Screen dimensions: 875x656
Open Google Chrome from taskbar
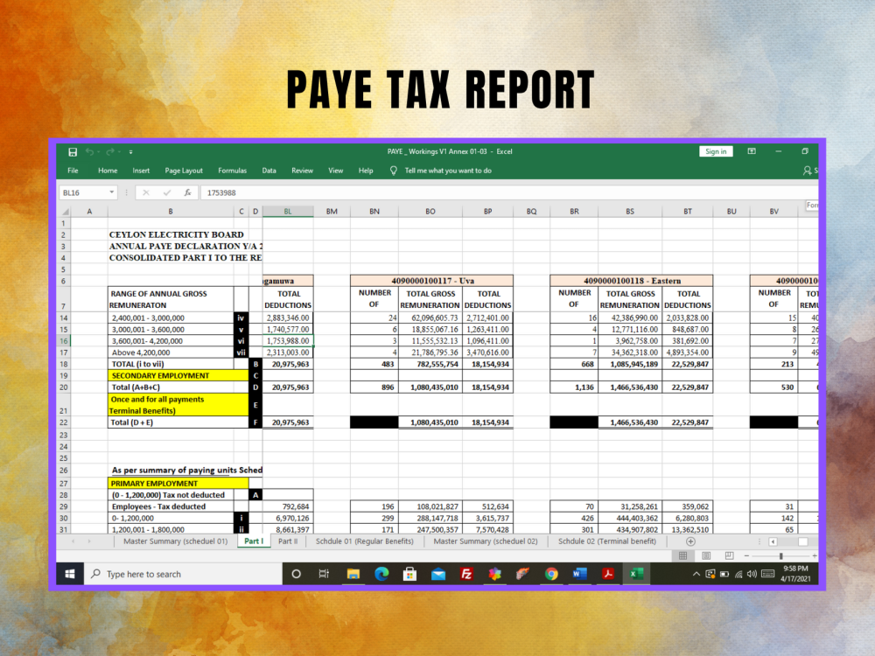tap(551, 574)
